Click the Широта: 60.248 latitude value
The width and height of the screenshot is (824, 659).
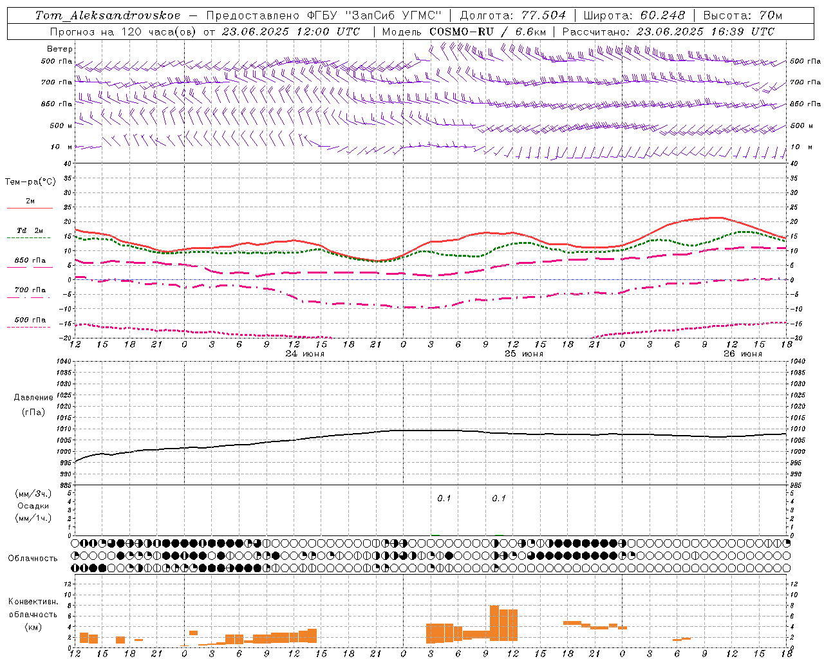pos(634,15)
